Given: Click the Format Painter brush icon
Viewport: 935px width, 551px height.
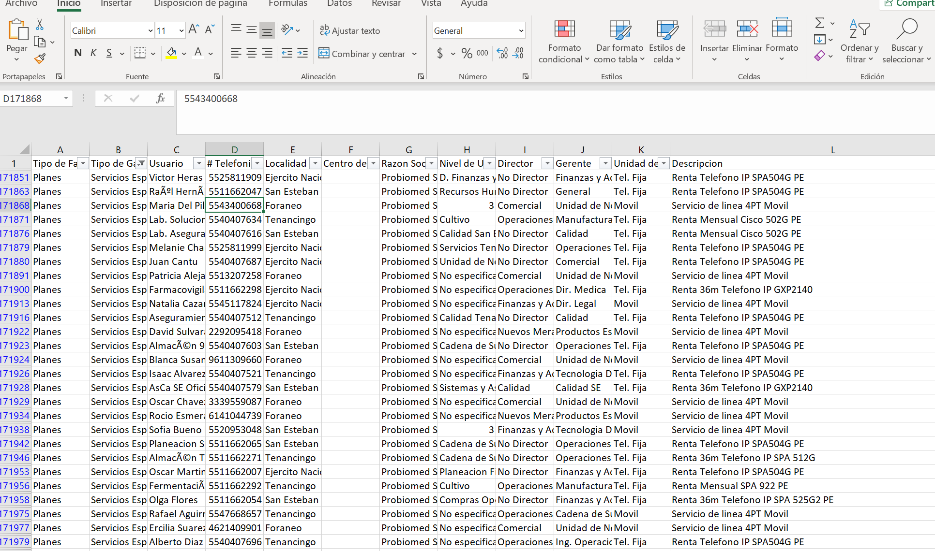Looking at the screenshot, I should click(x=40, y=59).
